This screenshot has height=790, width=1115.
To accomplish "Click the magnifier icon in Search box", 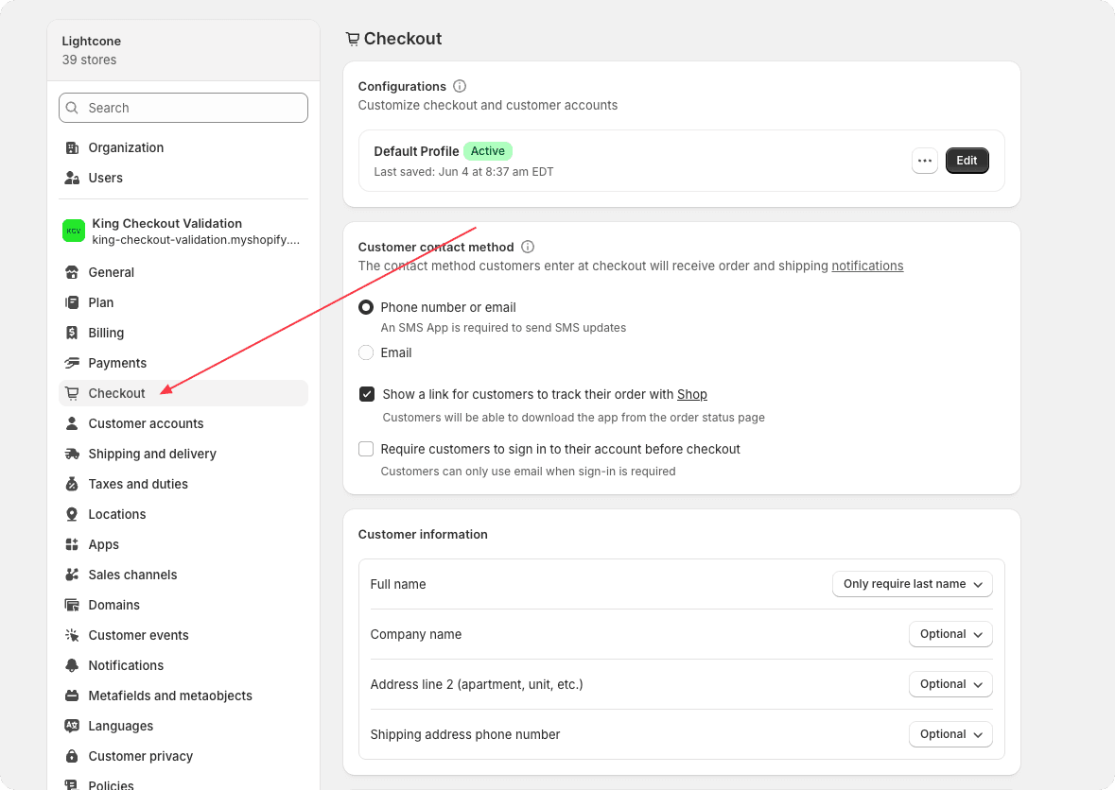I will click(x=72, y=108).
